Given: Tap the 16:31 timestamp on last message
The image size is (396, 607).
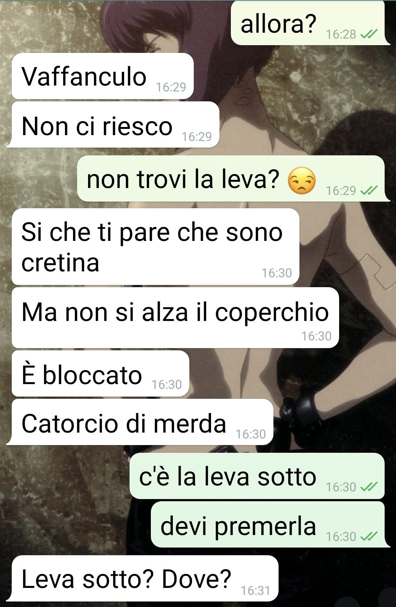Looking at the screenshot, I should point(255,590).
